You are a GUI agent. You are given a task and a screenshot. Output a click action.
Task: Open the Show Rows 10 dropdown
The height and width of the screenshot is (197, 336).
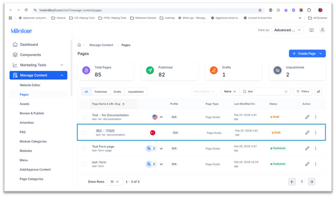tap(115, 182)
